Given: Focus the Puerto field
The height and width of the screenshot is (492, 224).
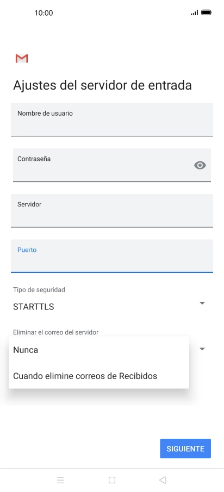Looking at the screenshot, I should coord(112,256).
